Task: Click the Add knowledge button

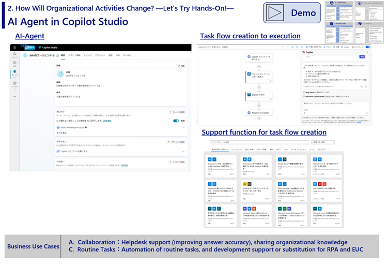Action: pyautogui.click(x=177, y=112)
